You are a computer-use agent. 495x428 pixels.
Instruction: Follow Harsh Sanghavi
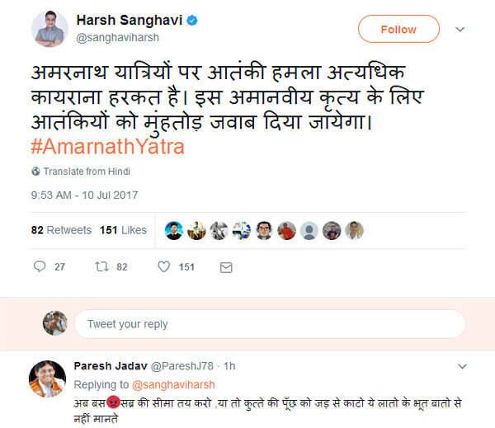click(x=398, y=29)
